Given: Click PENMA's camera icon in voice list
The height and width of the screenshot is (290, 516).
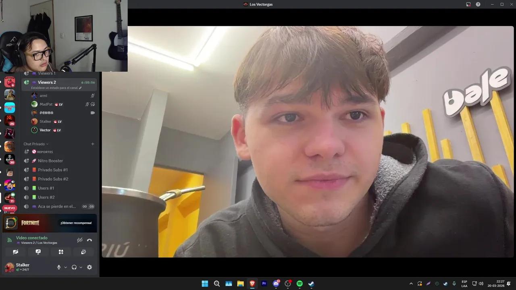Looking at the screenshot, I should point(93,113).
